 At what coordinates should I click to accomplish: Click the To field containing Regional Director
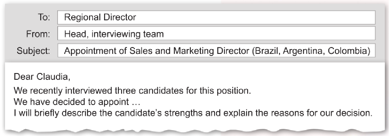[x=216, y=18]
